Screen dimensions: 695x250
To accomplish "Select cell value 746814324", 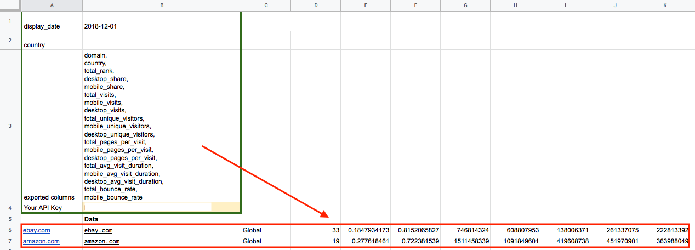I will (465, 230).
